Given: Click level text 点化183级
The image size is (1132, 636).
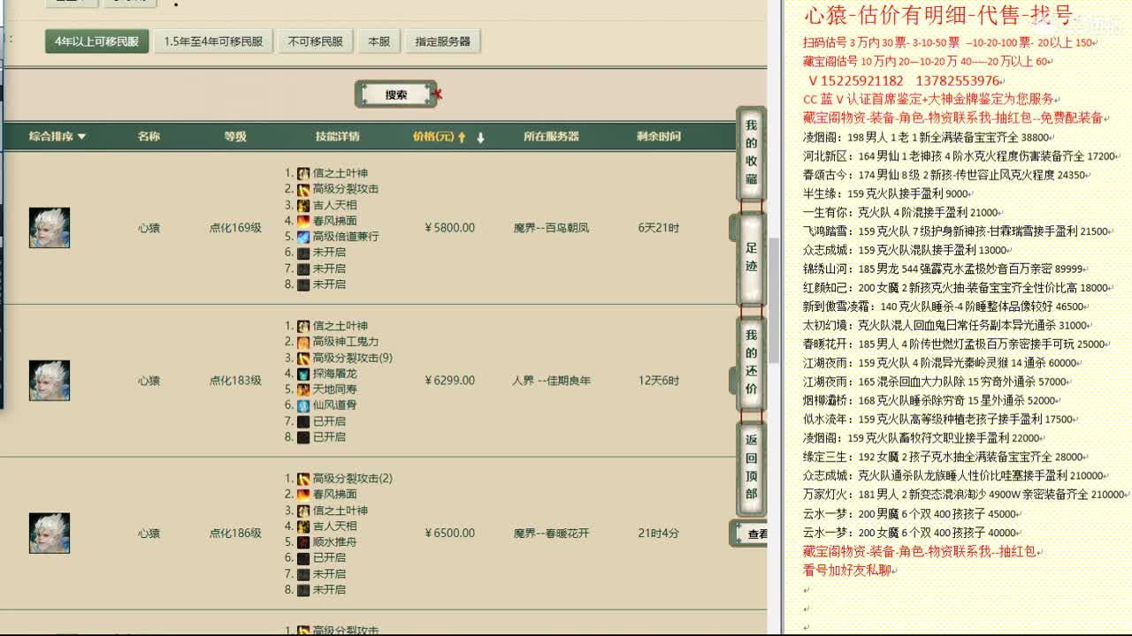Looking at the screenshot, I should coord(235,381).
